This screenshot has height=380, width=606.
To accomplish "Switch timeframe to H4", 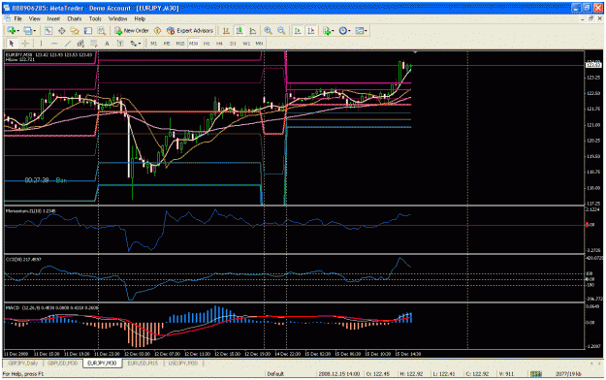I will pyautogui.click(x=219, y=44).
